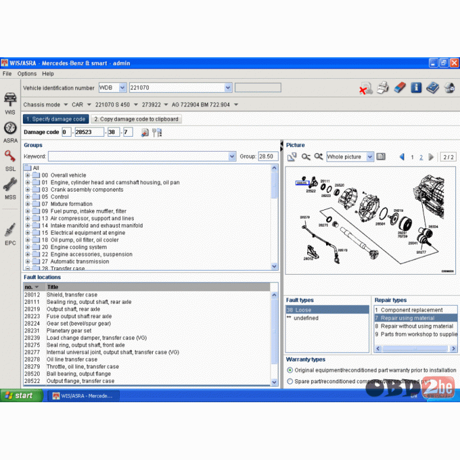This screenshot has width=460, height=460.
Task: Open the ASRA module in sidebar
Action: (x=10, y=132)
